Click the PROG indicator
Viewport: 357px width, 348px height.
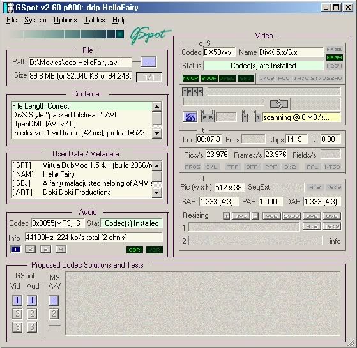click(192, 167)
